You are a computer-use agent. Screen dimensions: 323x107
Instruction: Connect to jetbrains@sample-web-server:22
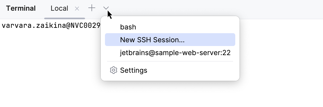(175, 53)
